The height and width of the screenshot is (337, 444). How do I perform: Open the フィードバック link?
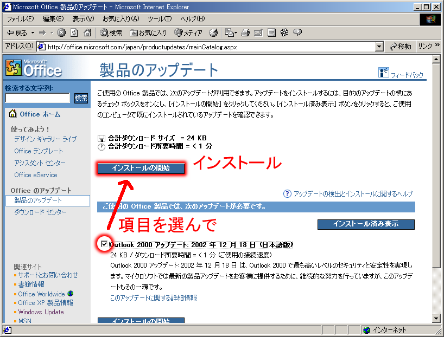(x=407, y=75)
